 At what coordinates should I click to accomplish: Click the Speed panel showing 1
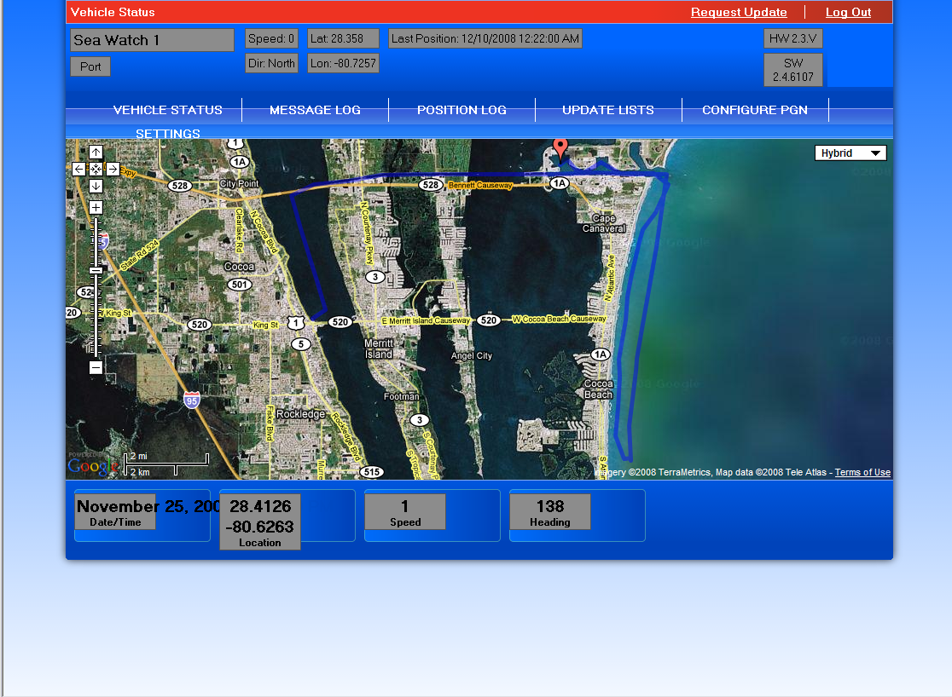(432, 515)
